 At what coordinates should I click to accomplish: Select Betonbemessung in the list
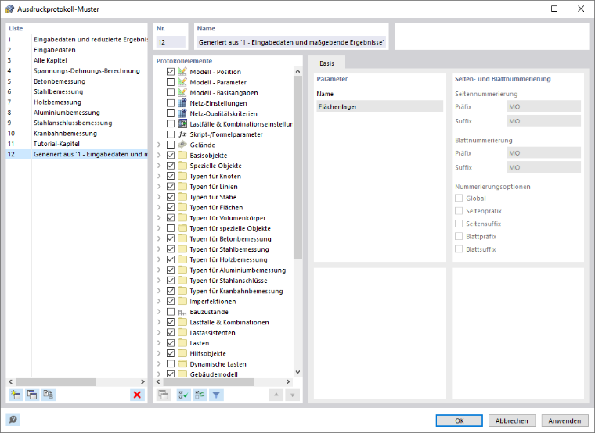point(77,81)
